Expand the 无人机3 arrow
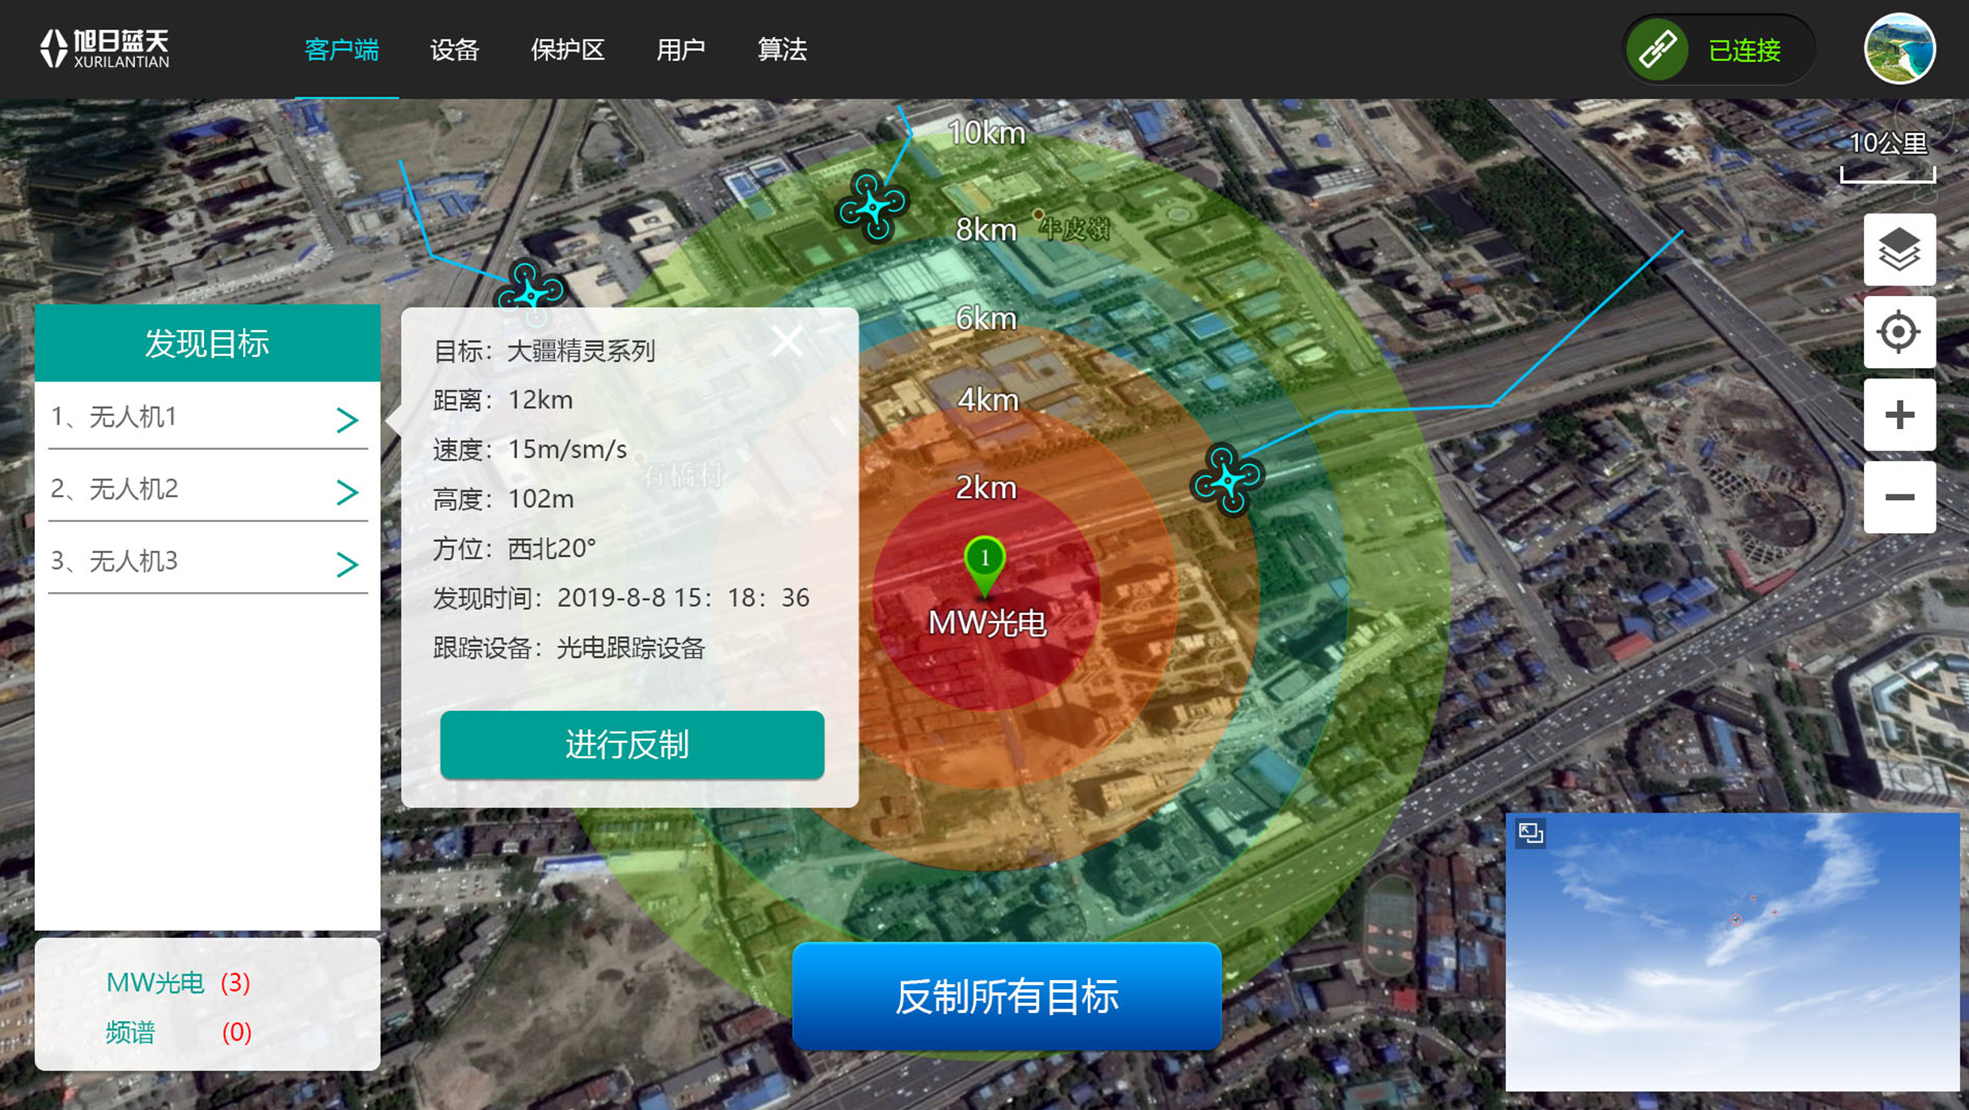Image resolution: width=1969 pixels, height=1110 pixels. [x=347, y=564]
